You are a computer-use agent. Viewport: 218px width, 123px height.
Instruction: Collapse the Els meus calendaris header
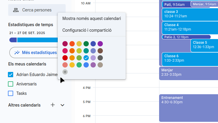click(27, 64)
